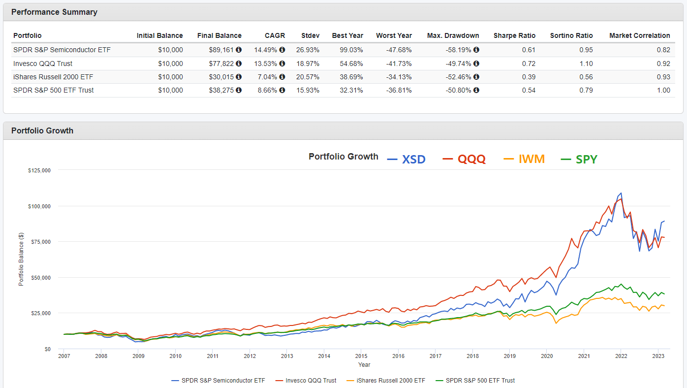Image resolution: width=687 pixels, height=388 pixels.
Task: Click info icon beside -58.19% drawdown
Action: click(x=476, y=50)
